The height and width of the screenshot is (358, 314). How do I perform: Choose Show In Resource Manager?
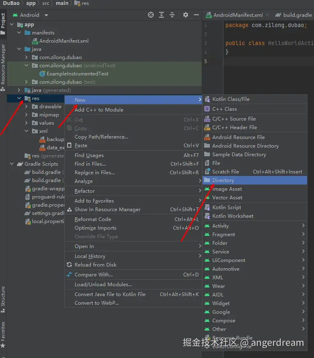pyautogui.click(x=133, y=210)
